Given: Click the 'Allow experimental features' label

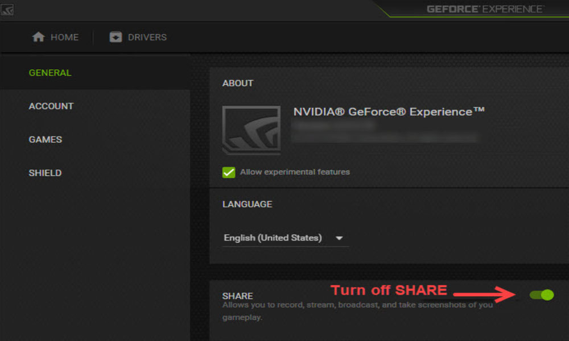Looking at the screenshot, I should (295, 172).
